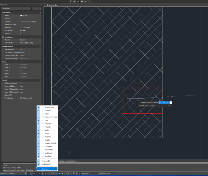Toggle Nejblíže nearest snap in menu

(47, 140)
